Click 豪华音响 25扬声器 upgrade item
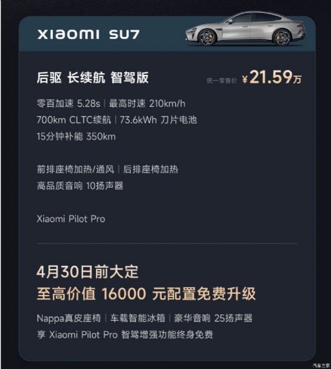 [213, 318]
